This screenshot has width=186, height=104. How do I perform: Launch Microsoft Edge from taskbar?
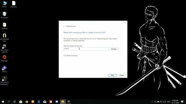[x=39, y=102]
